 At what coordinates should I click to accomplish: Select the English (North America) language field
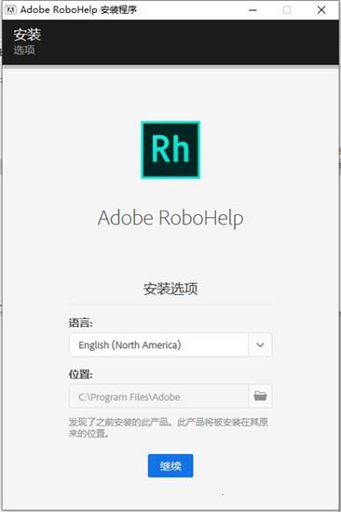coord(159,344)
